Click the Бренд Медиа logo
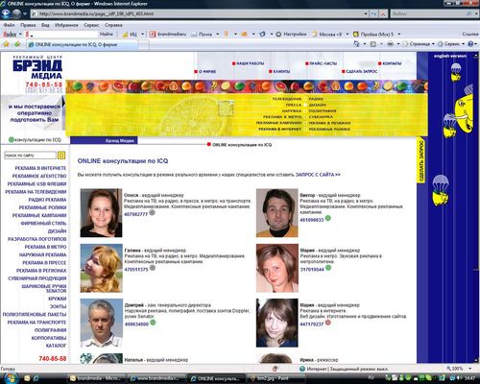The image size is (480, 384). (x=37, y=68)
